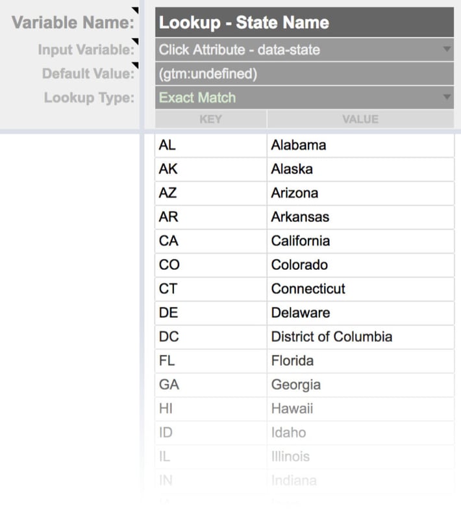Open the Input Variable dropdown arrow
Screen dimensions: 461x519
click(447, 49)
